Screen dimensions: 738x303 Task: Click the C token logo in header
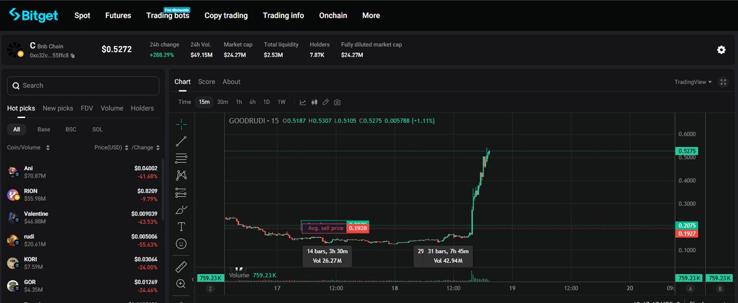tap(15, 50)
